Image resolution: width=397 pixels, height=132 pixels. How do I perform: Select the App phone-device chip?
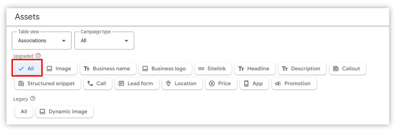254,84
